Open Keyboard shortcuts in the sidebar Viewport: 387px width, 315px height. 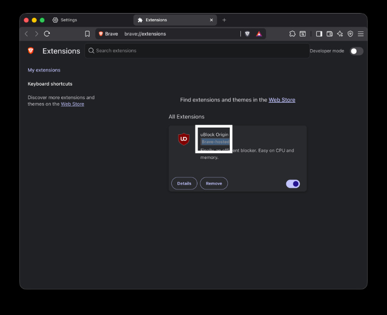[50, 84]
